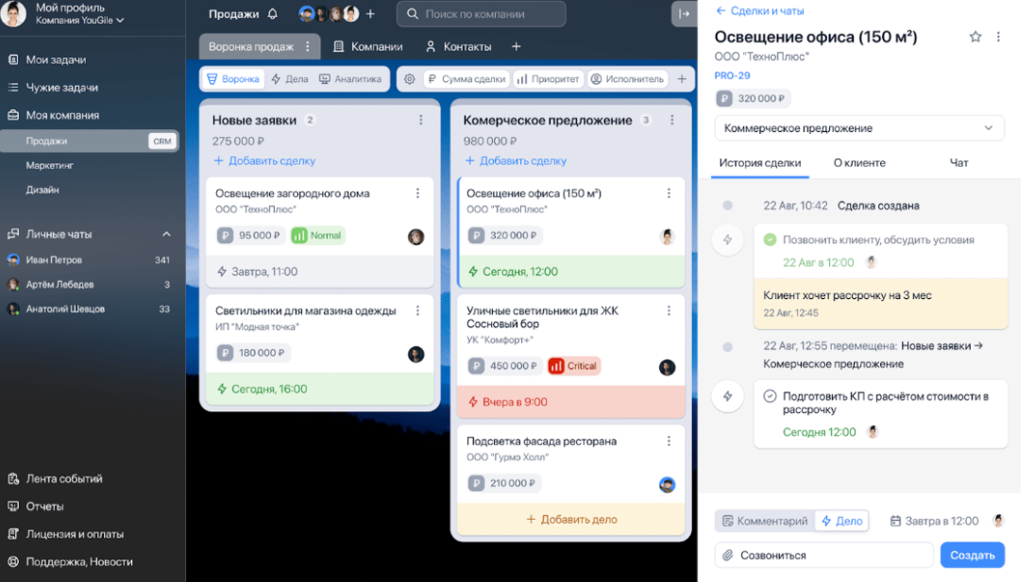The height and width of the screenshot is (582, 1034).
Task: Star the deal Освещение офиса
Action: 975,36
